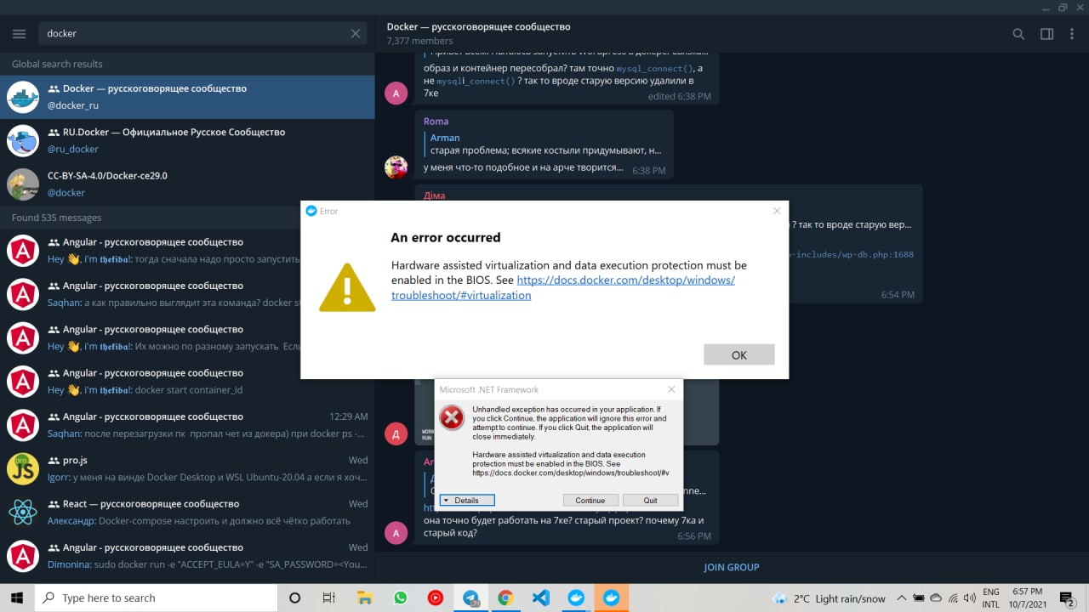Show hidden system tray icons

click(902, 598)
